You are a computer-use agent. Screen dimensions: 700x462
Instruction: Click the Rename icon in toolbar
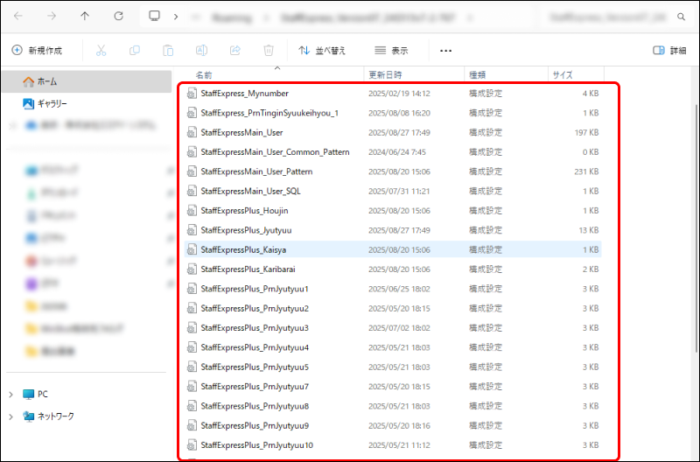point(201,51)
